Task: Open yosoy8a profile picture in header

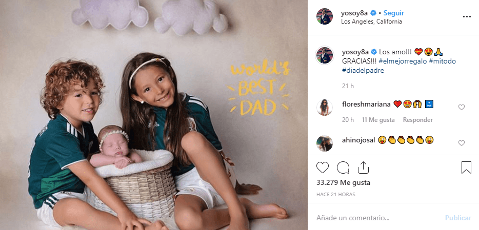Action: [325, 16]
